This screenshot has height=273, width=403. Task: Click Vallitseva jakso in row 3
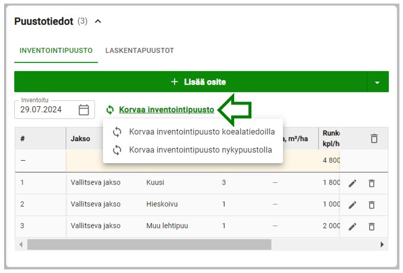click(x=96, y=226)
